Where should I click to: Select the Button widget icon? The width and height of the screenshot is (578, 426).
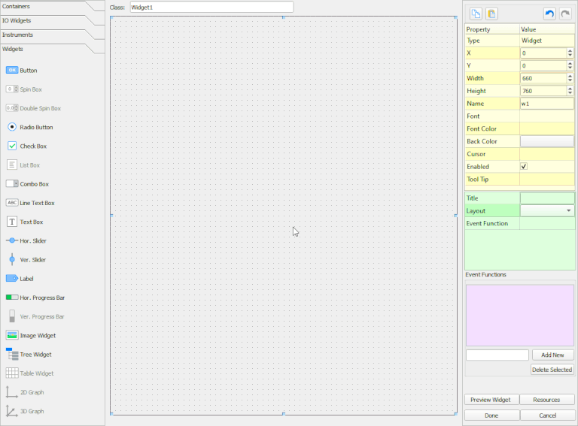pyautogui.click(x=12, y=70)
